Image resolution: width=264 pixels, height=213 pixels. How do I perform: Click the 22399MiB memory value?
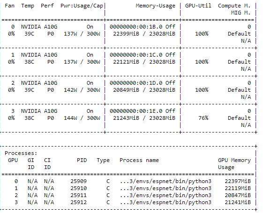(x=126, y=34)
